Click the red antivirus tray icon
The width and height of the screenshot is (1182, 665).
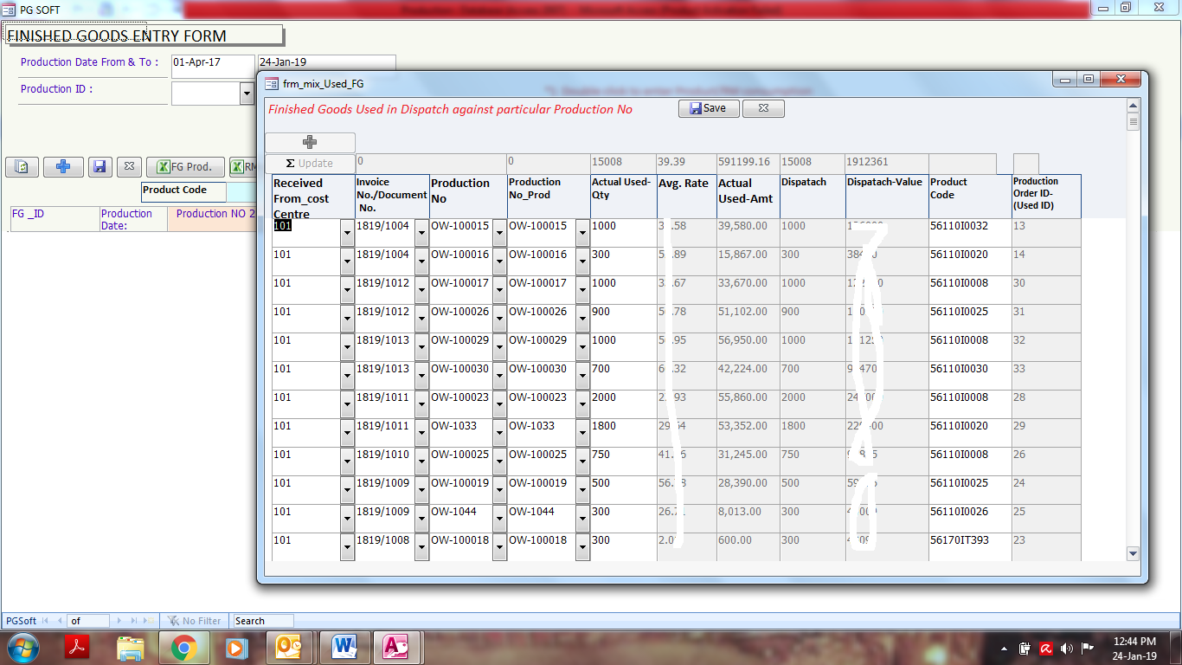coord(1045,649)
